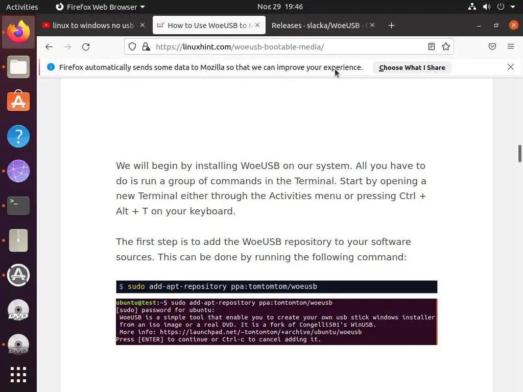This screenshot has height=392, width=523.
Task: Click the Choose What I Share button
Action: click(412, 68)
